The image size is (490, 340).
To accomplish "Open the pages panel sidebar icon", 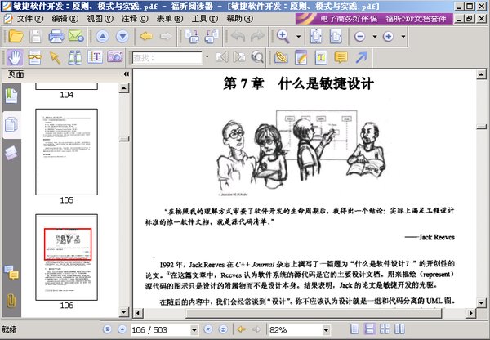I will coord(11,124).
